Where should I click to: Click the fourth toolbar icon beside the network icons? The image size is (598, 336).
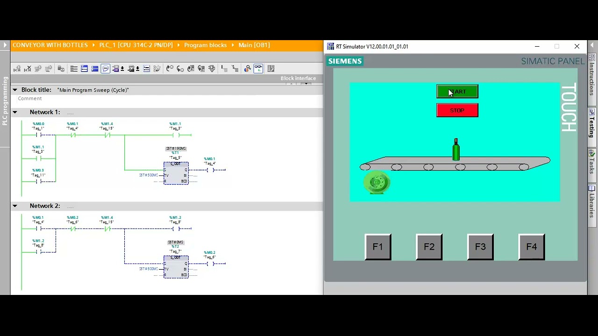pos(49,69)
